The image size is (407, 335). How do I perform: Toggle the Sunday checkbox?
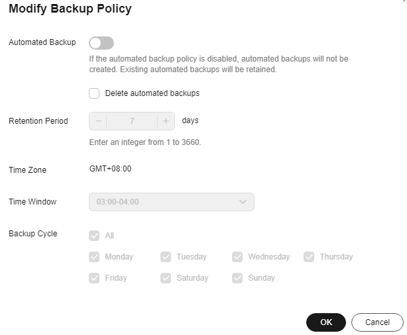(237, 278)
